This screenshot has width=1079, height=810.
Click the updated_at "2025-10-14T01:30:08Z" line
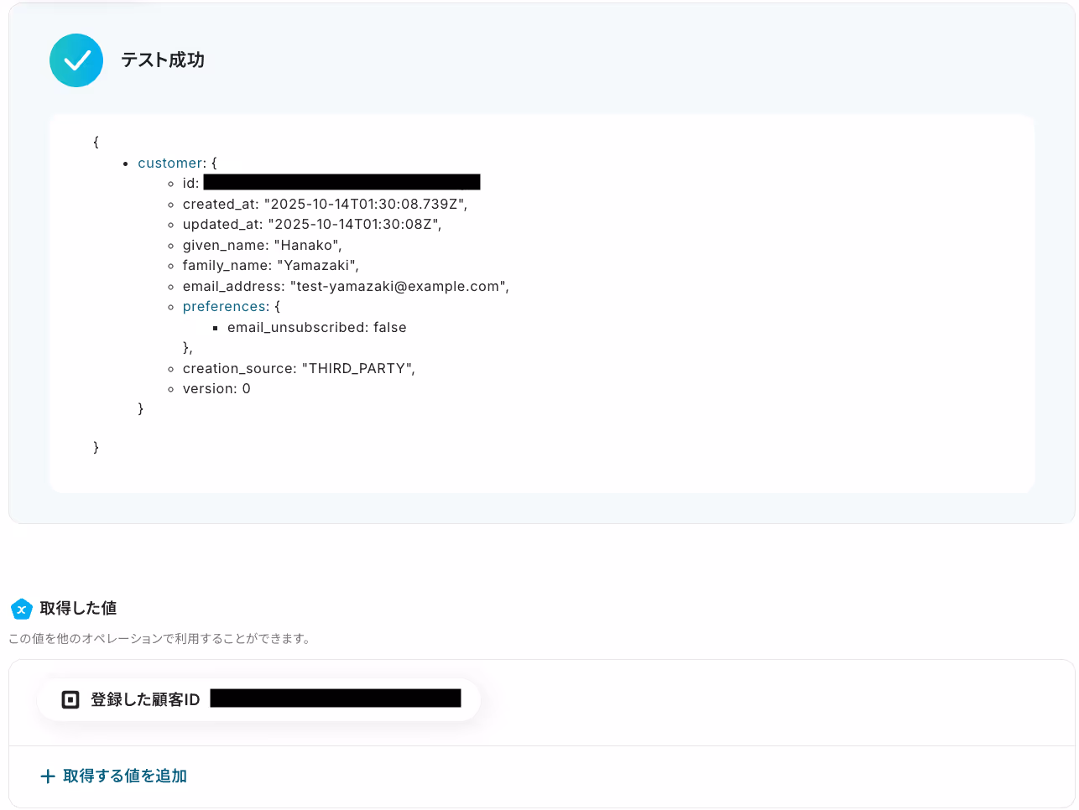pos(312,225)
